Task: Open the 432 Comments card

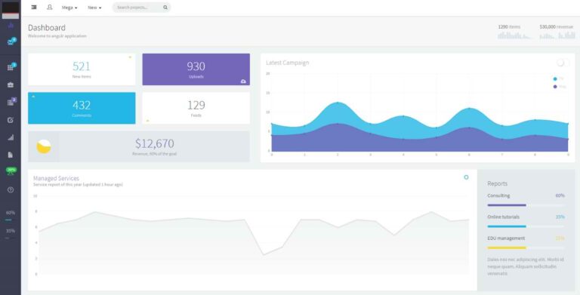Action: [x=82, y=108]
